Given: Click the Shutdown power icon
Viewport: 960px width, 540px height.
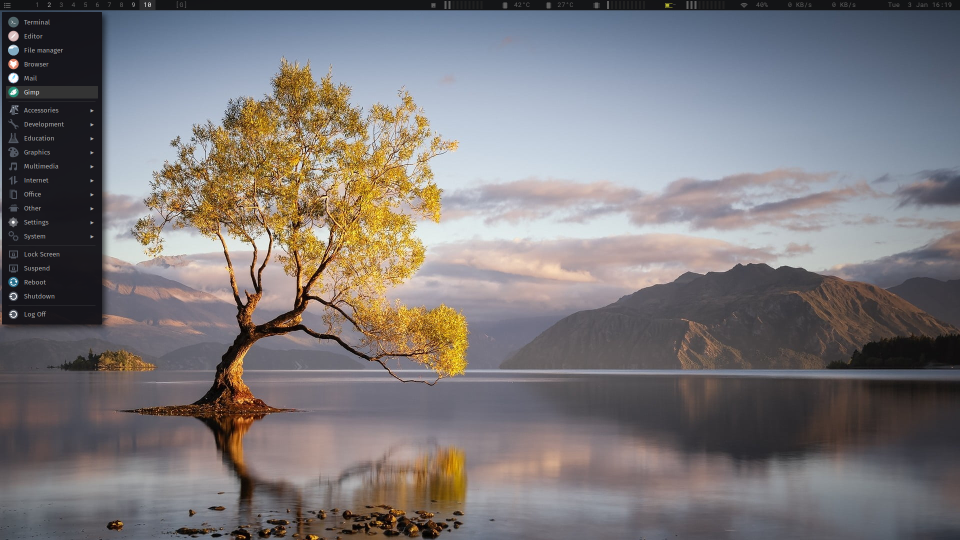Looking at the screenshot, I should click(13, 296).
